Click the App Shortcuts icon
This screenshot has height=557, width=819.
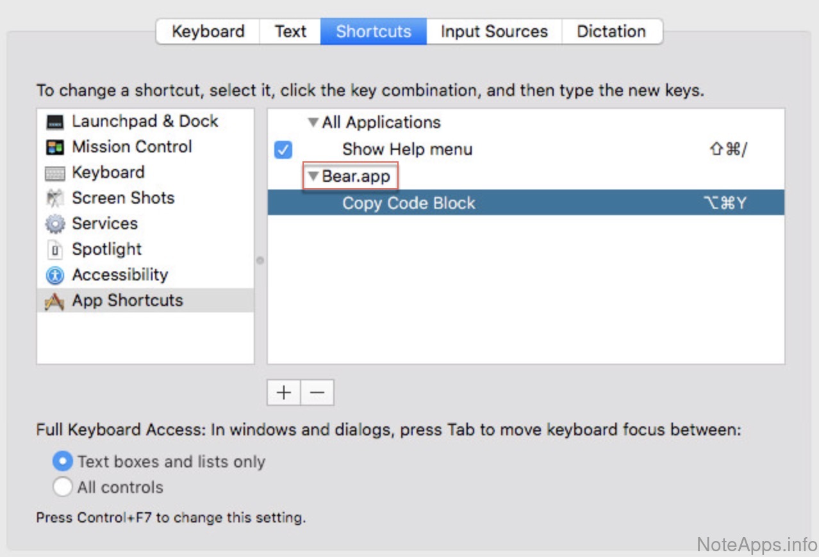(56, 301)
